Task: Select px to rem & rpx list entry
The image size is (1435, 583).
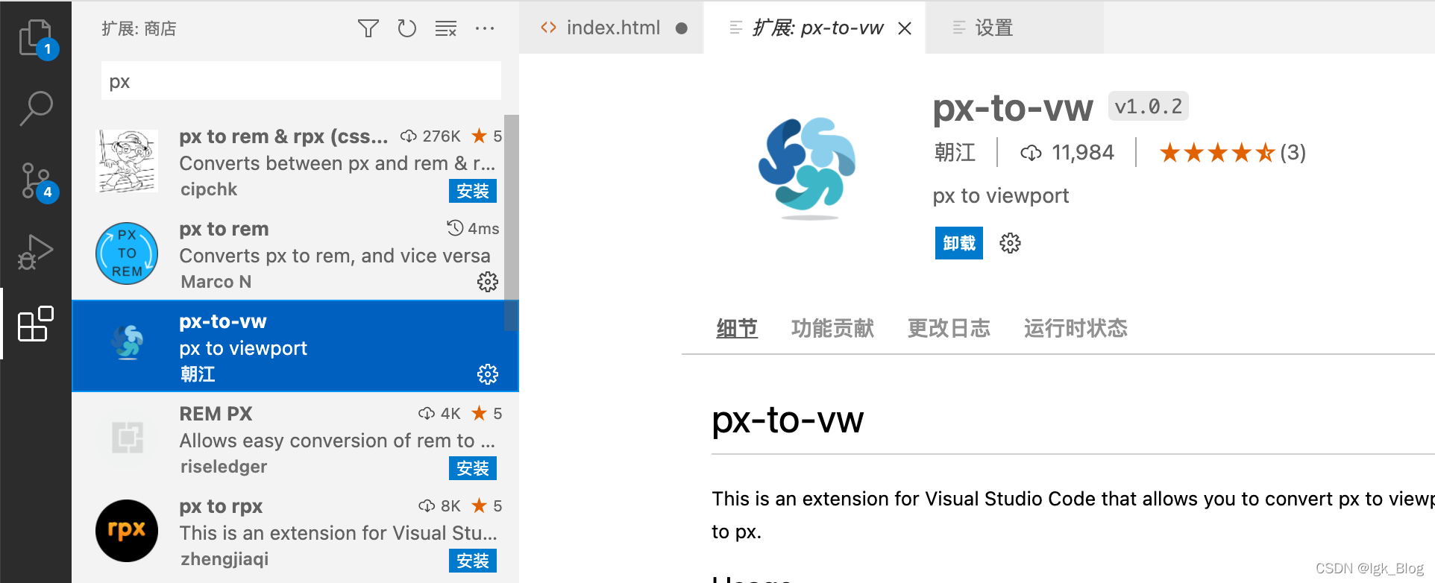Action: (x=288, y=161)
